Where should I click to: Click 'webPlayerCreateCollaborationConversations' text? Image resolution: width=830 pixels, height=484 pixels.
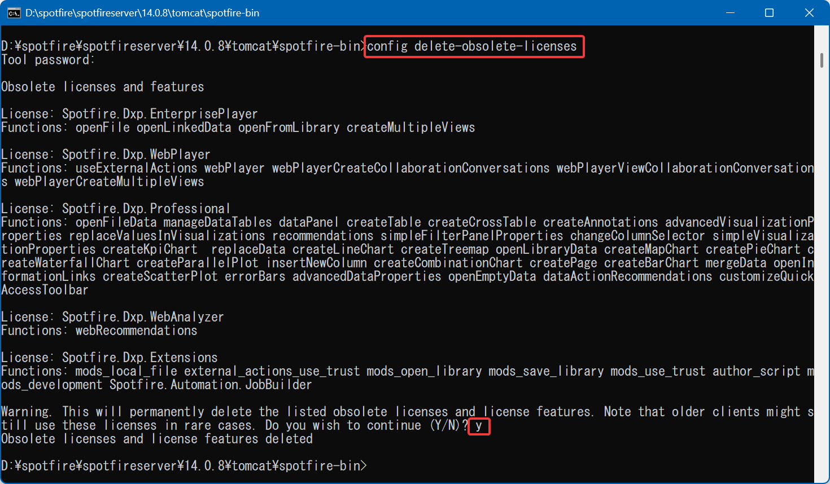(x=411, y=168)
